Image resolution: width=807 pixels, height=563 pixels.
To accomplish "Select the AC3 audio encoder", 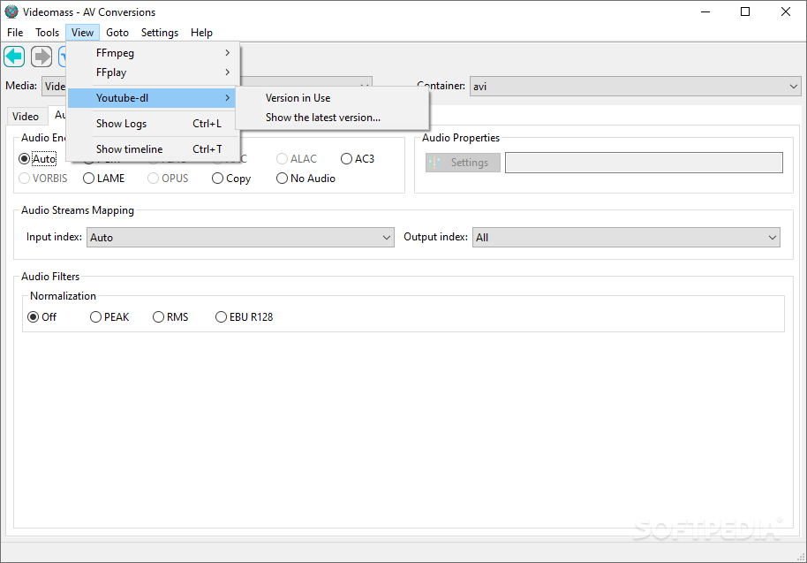I will coord(358,159).
